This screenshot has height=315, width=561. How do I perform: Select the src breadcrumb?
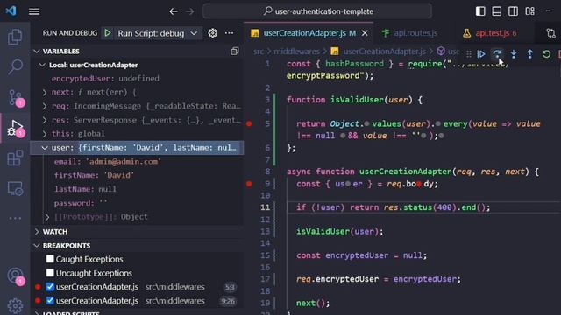tap(259, 52)
